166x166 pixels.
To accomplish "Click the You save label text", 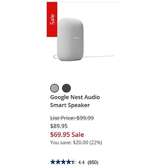I will coord(61,142).
